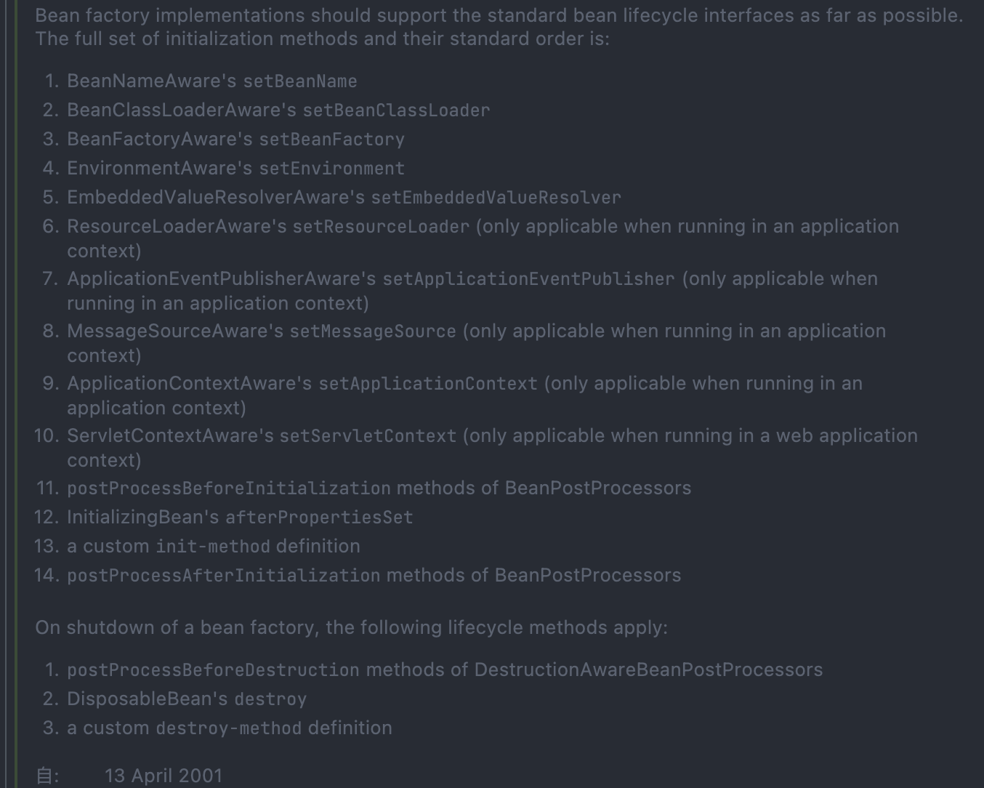Click the setEnvironment method reference
This screenshot has height=788, width=984.
pyautogui.click(x=331, y=169)
